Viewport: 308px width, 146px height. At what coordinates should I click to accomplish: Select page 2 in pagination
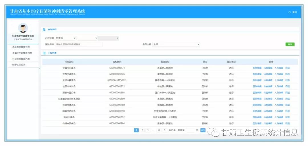(142, 130)
